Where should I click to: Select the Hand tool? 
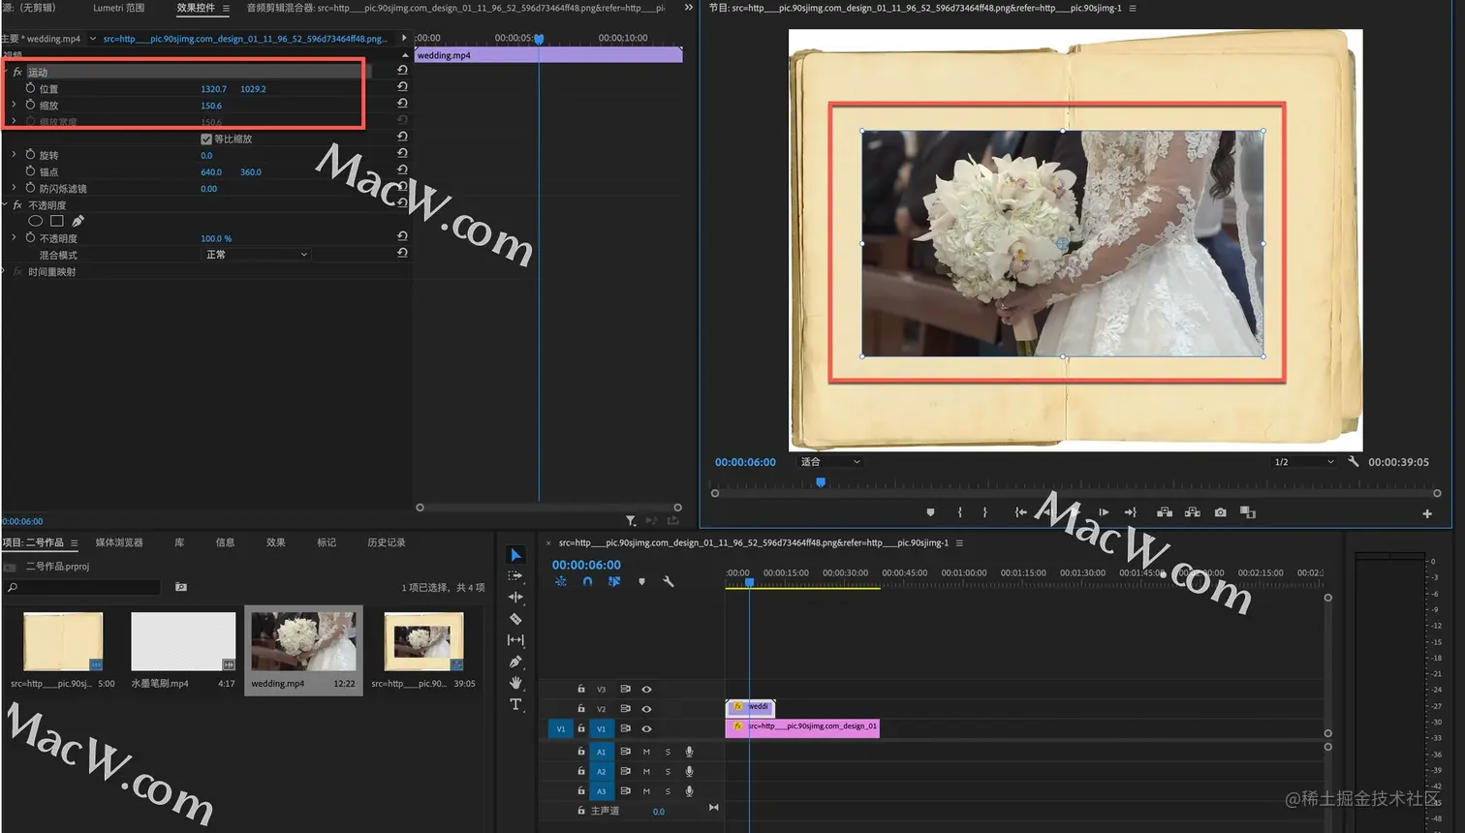[515, 683]
